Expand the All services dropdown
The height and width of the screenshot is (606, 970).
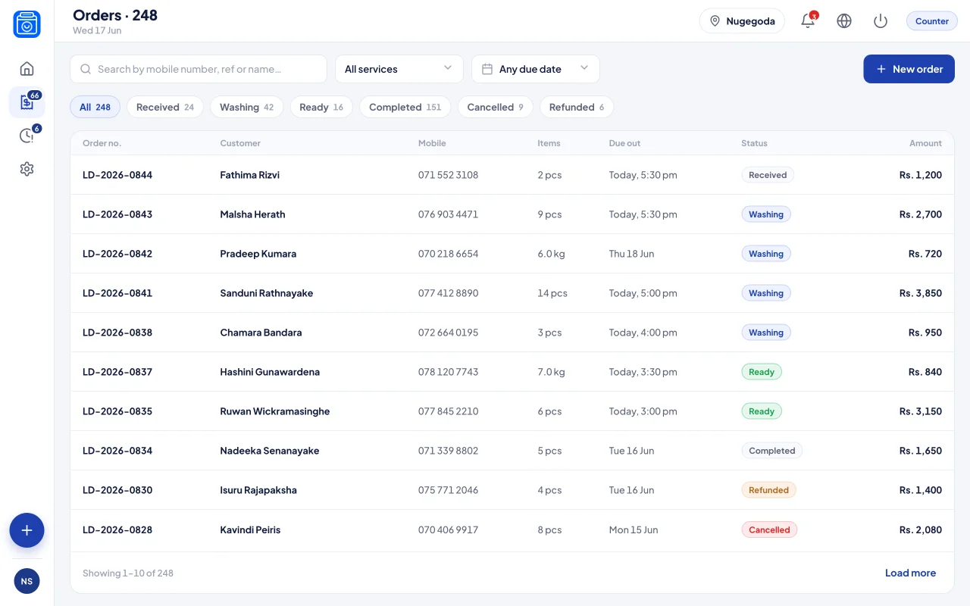pyautogui.click(x=399, y=69)
